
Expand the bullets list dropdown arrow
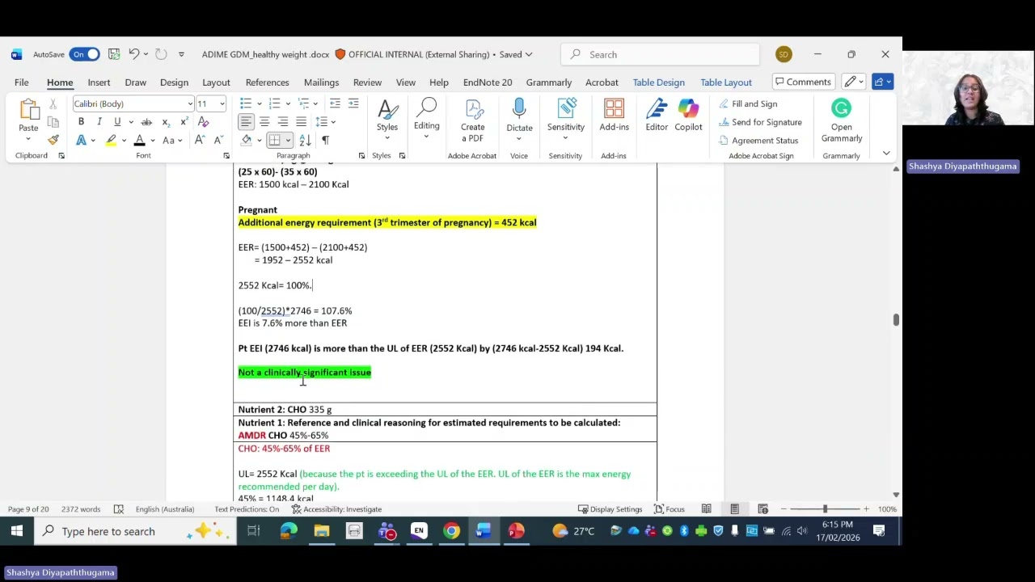[259, 103]
